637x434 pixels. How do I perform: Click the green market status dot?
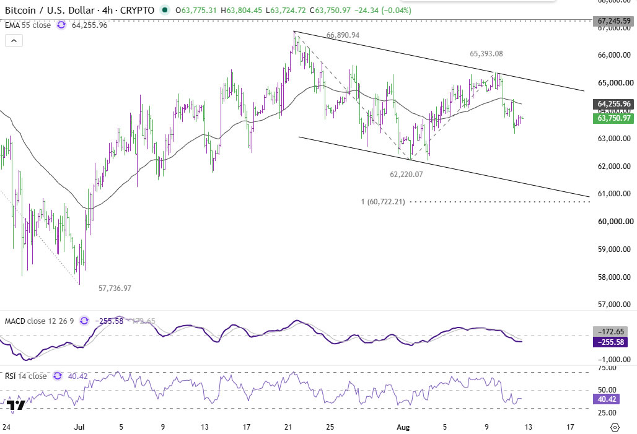point(164,10)
